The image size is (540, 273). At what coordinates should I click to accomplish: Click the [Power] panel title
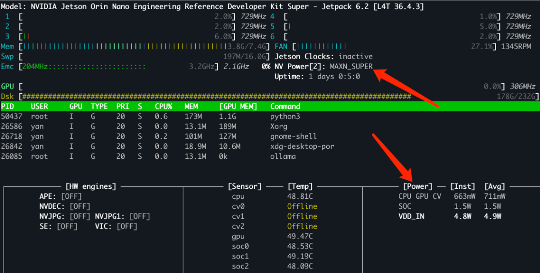[x=418, y=186]
